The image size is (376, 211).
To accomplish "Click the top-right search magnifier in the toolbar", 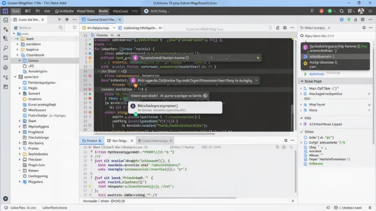I will coord(341,11).
